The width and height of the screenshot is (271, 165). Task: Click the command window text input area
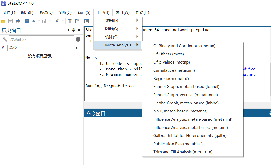(x=113, y=141)
